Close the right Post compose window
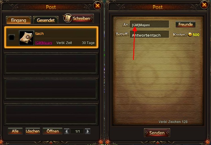This screenshot has width=211, height=145. [x=204, y=5]
